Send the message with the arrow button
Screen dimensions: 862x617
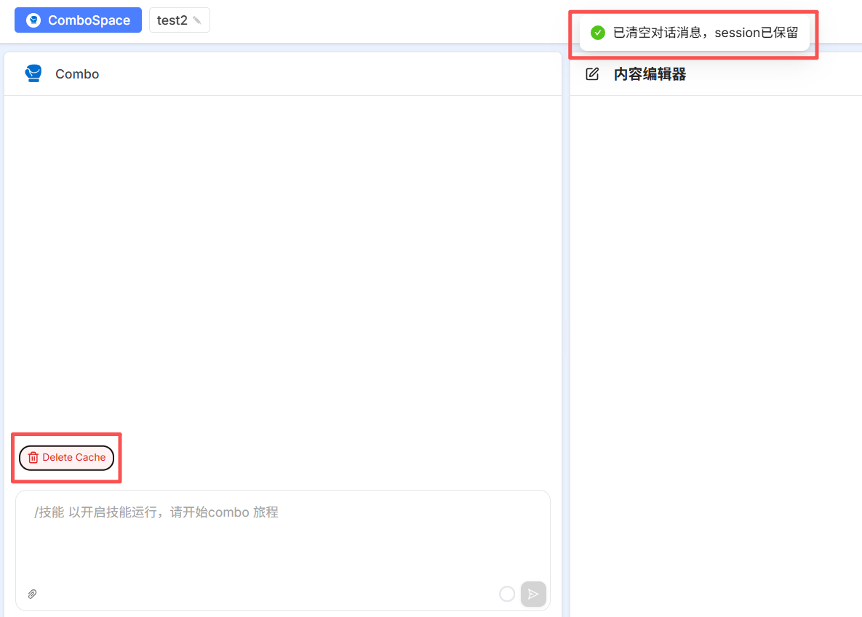pyautogui.click(x=533, y=594)
